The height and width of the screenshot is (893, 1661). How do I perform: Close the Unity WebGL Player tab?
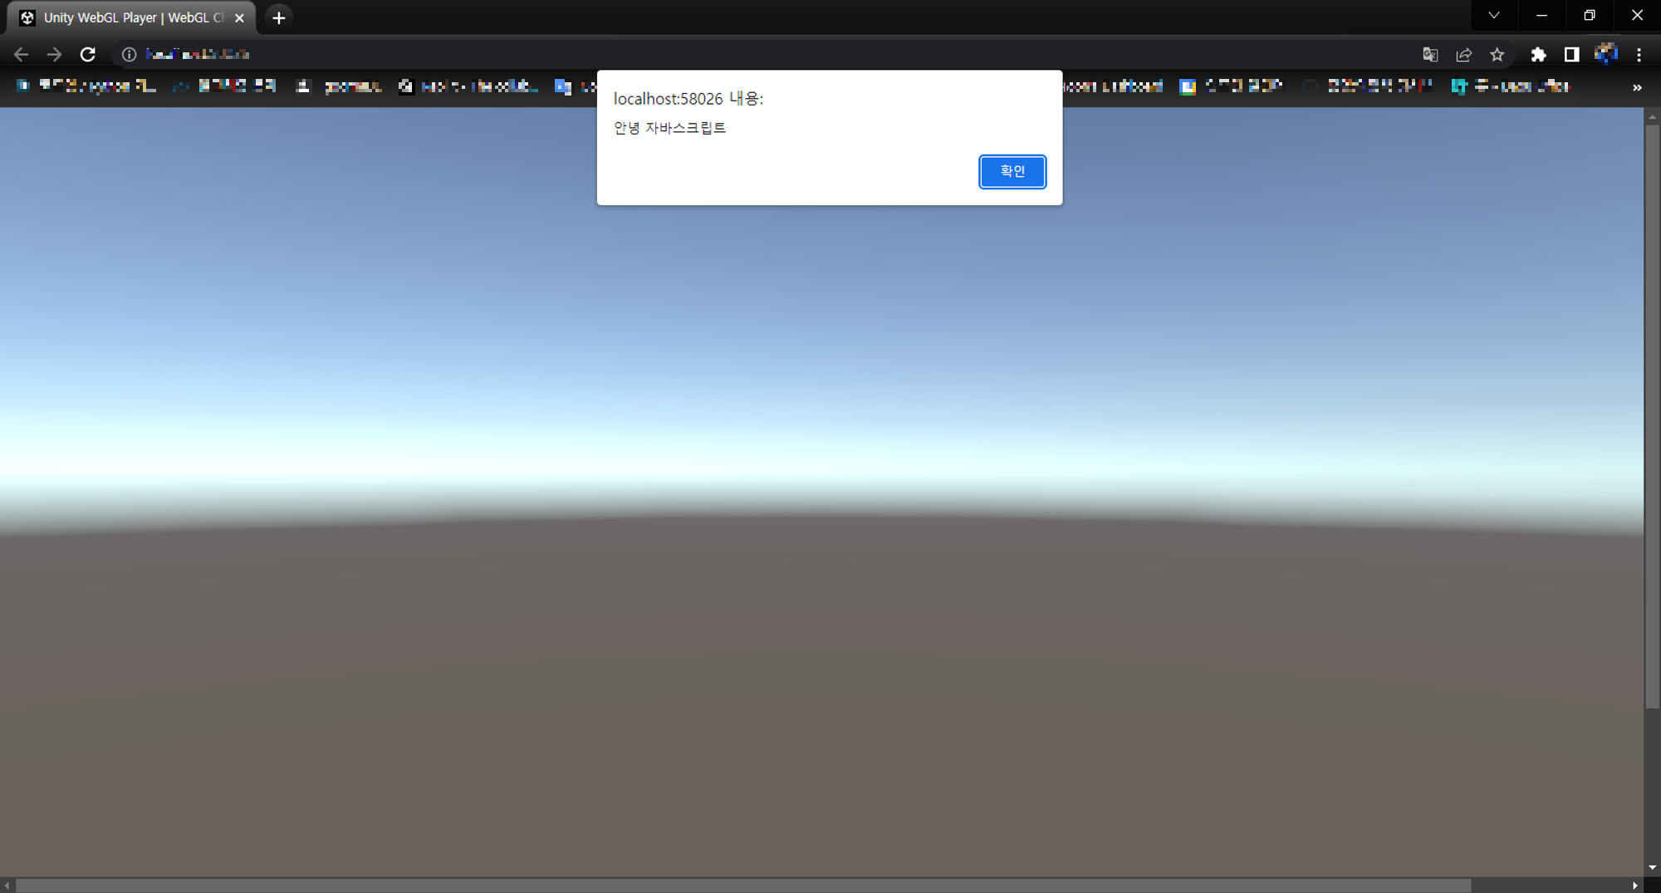click(x=239, y=17)
